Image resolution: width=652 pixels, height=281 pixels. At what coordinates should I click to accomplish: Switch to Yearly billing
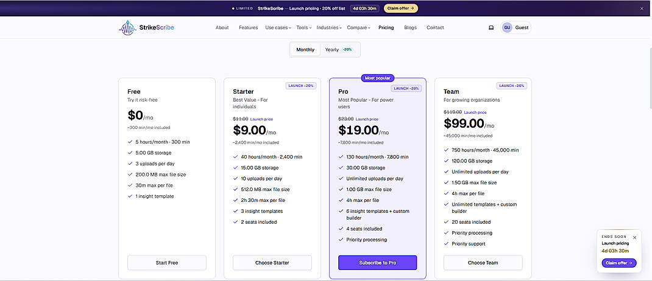(x=338, y=49)
